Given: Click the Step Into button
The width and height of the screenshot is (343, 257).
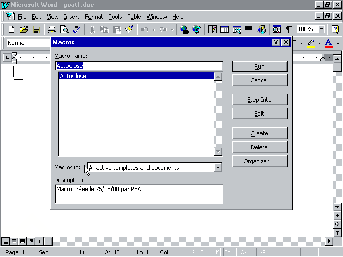Looking at the screenshot, I should pyautogui.click(x=259, y=100).
